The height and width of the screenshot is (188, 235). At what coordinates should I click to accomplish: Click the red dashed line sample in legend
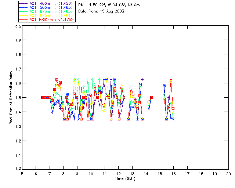23,19
